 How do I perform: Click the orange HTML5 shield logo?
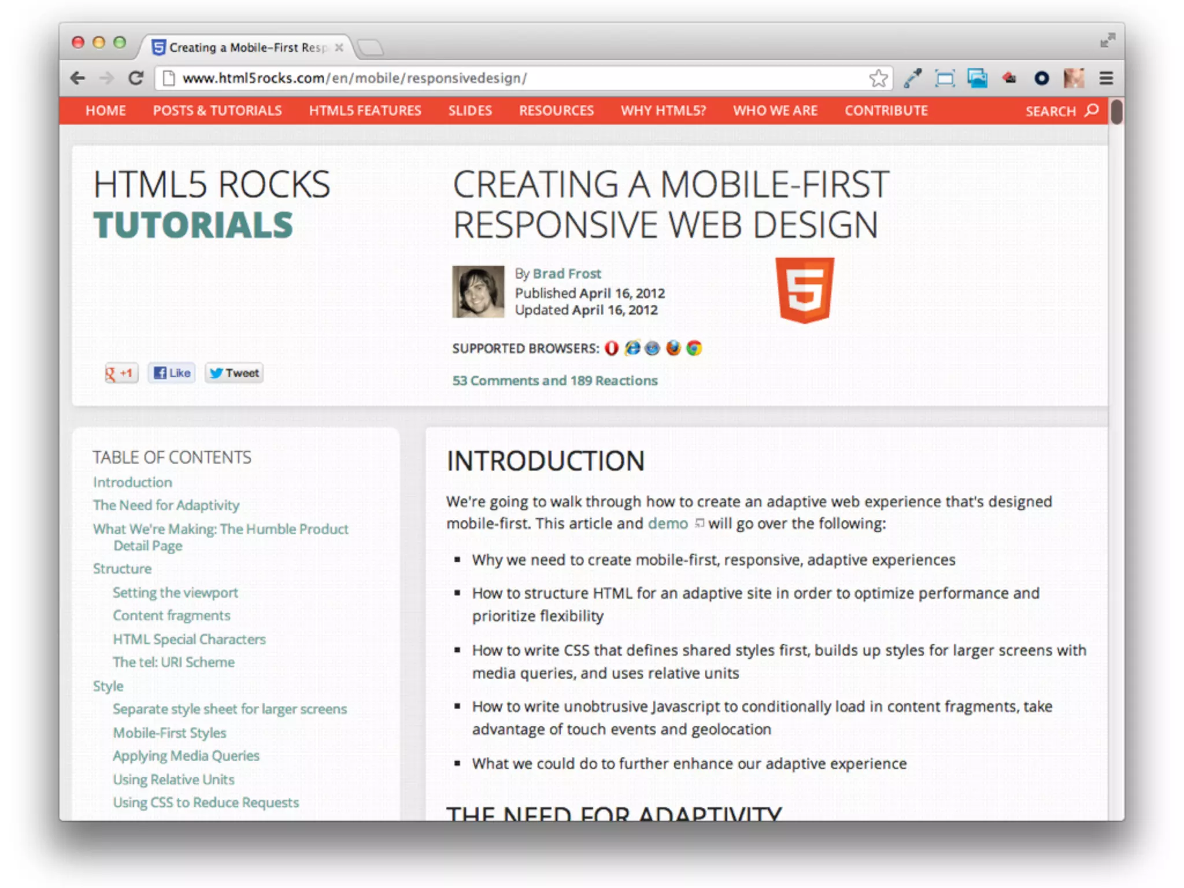click(805, 290)
